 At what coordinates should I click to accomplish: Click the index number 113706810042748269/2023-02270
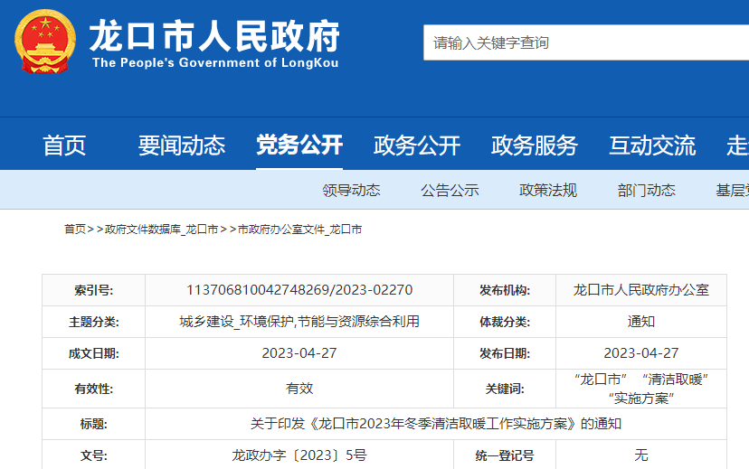[299, 290]
